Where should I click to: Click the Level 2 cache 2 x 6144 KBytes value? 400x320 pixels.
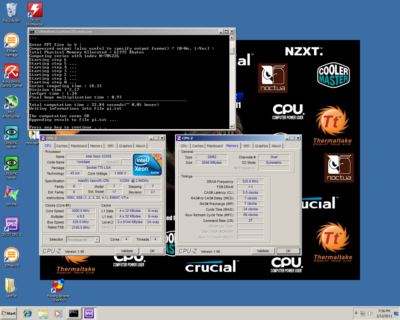(x=130, y=222)
